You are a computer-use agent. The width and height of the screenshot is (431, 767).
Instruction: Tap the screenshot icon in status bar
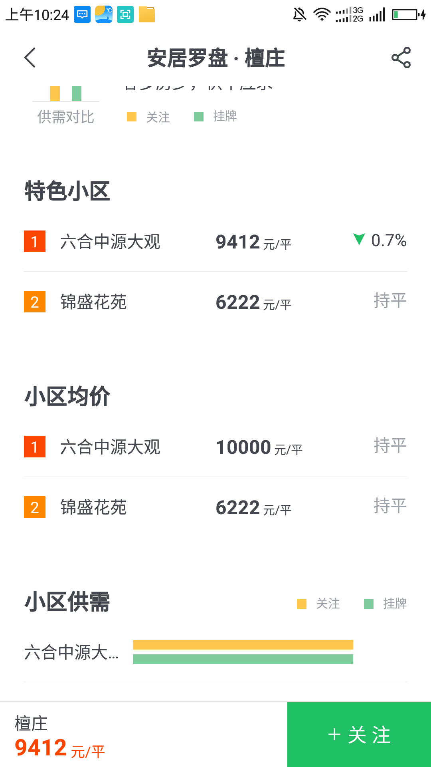(x=125, y=15)
